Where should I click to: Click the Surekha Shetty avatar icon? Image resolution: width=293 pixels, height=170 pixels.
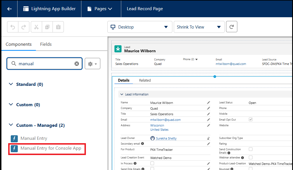tap(153, 138)
